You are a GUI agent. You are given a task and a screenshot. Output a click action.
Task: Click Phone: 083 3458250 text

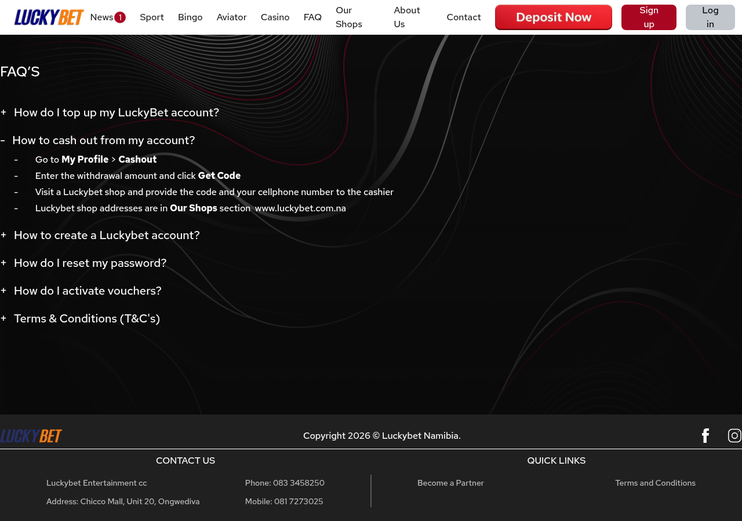point(285,483)
